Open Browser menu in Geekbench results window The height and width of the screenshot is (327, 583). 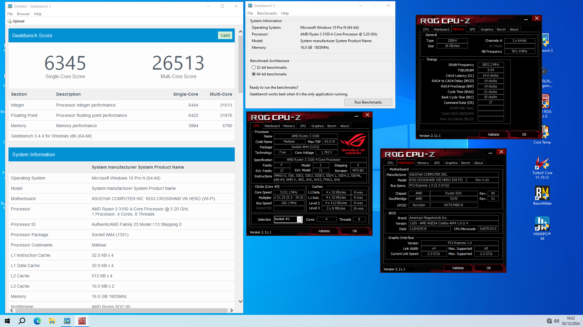pyautogui.click(x=23, y=14)
